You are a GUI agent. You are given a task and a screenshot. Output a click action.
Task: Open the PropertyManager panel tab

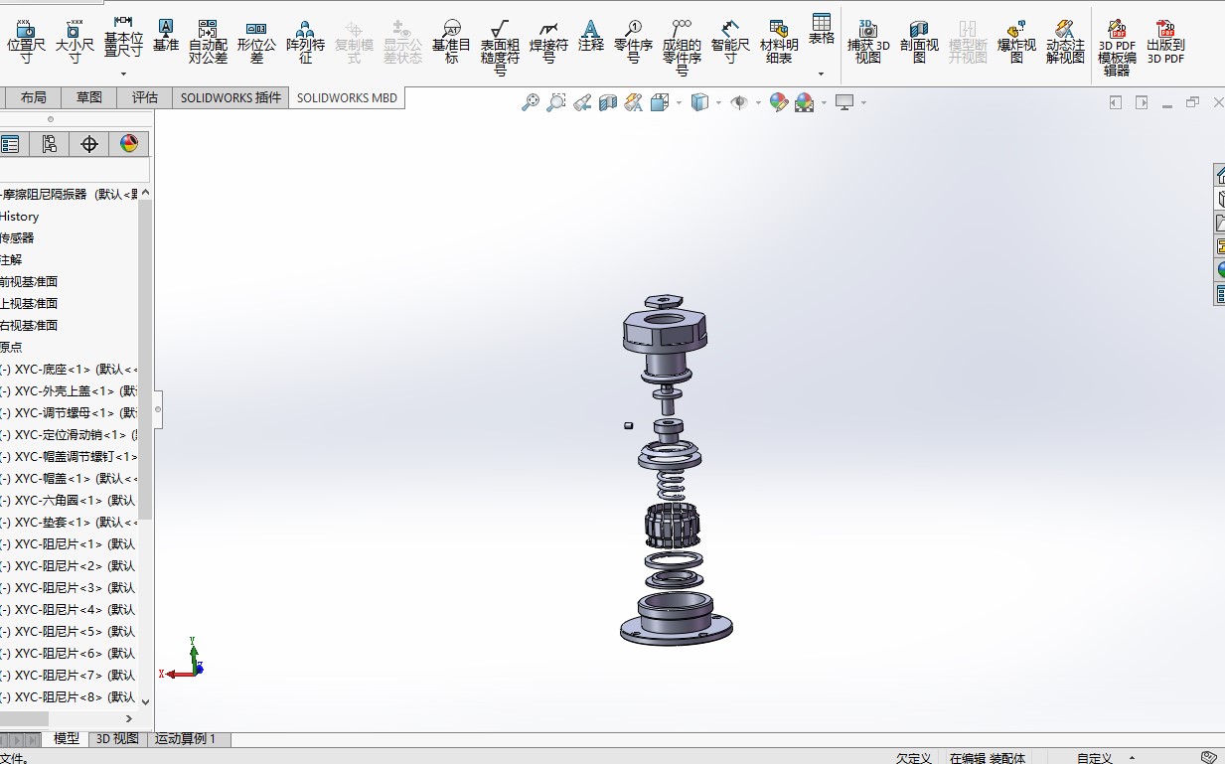(10, 144)
